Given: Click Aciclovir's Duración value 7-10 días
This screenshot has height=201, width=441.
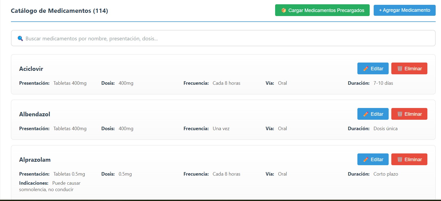Looking at the screenshot, I should click(383, 83).
